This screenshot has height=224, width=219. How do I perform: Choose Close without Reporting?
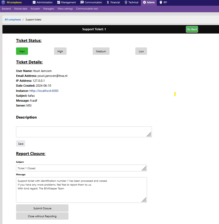pyautogui.click(x=42, y=216)
